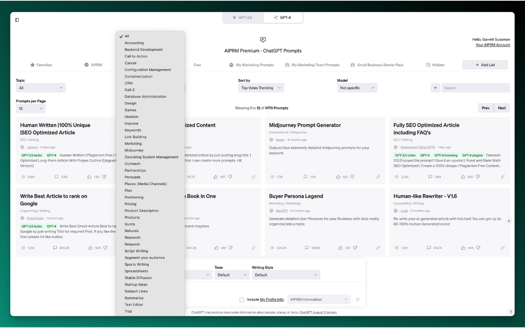Click the plus icon next to the search field
Screen dimensions: 525x328
[435, 88]
